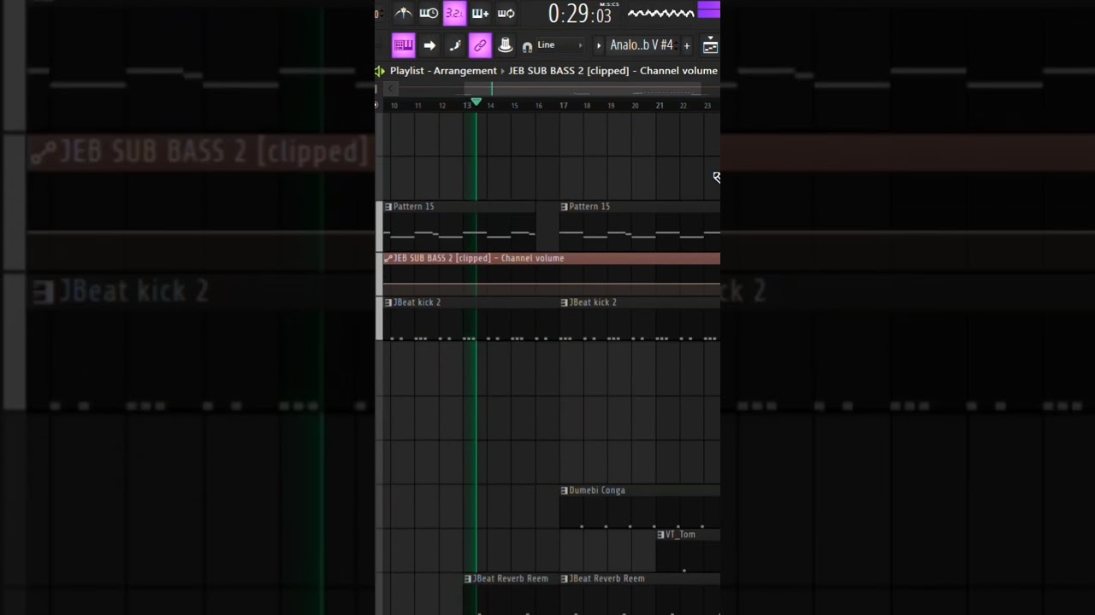Click 'Playlist - Arrangement' title
1095x615 pixels.
tap(443, 71)
